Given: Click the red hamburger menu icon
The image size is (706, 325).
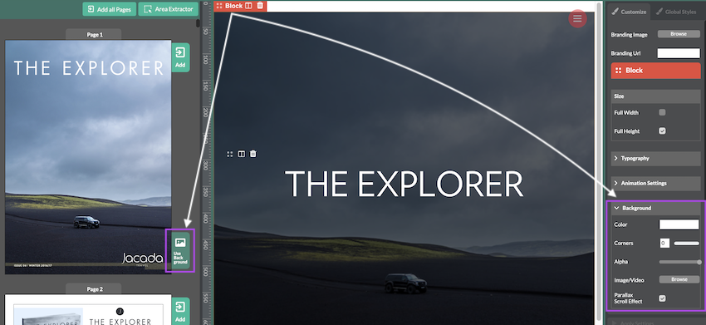Looking at the screenshot, I should click(577, 18).
